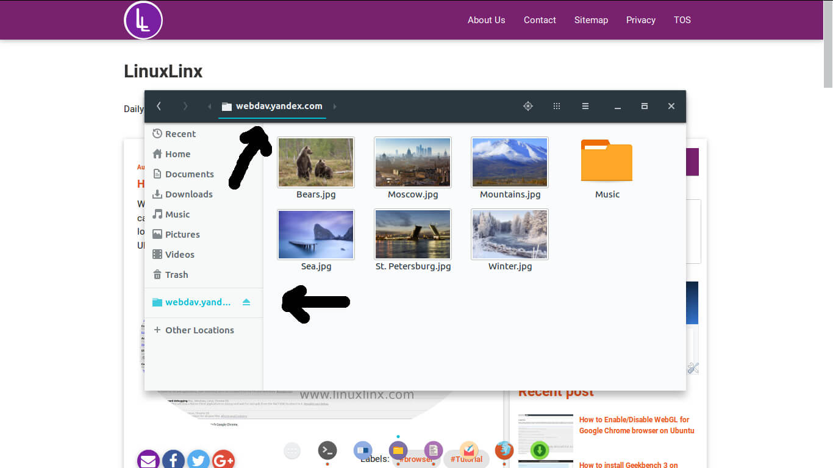
Task: Select the St. Petersburg.jpg thumbnail
Action: (413, 234)
